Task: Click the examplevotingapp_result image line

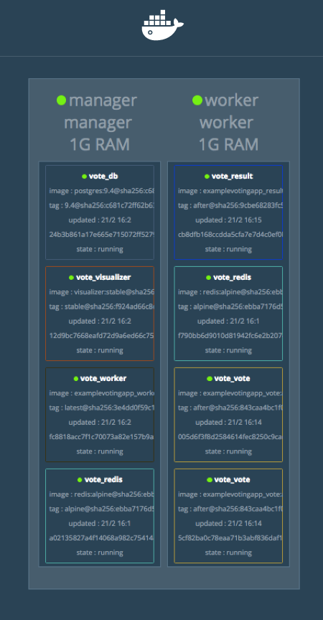Action: (x=230, y=191)
